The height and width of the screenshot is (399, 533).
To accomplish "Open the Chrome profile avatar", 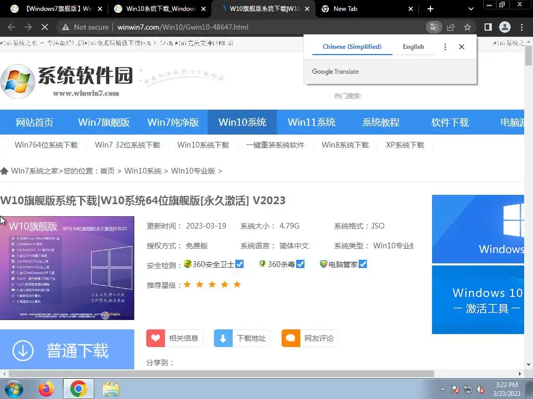I will [505, 27].
